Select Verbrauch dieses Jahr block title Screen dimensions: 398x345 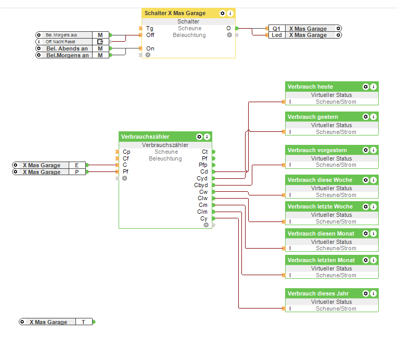[318, 293]
